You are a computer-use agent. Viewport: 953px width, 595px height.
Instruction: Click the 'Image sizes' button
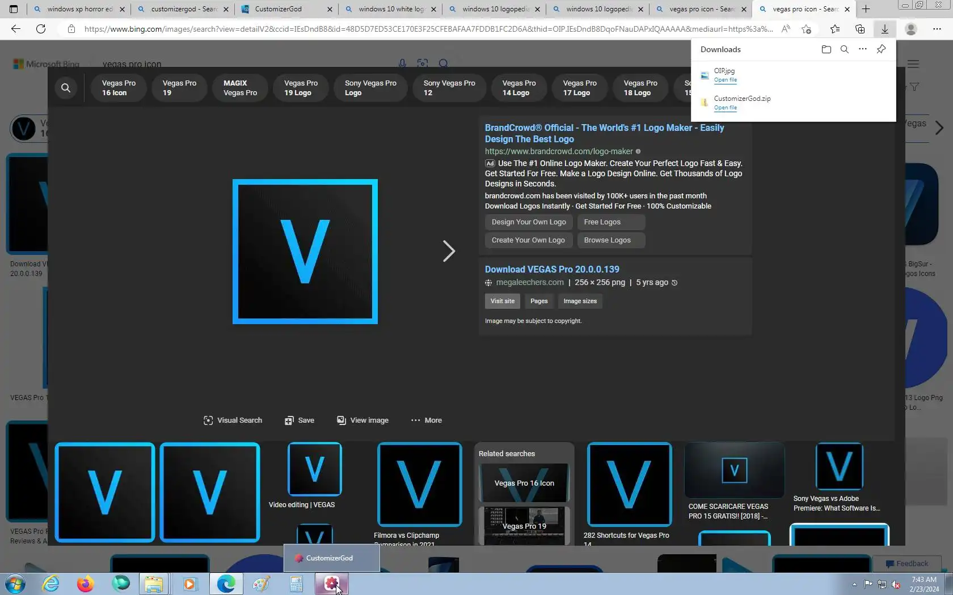point(580,301)
